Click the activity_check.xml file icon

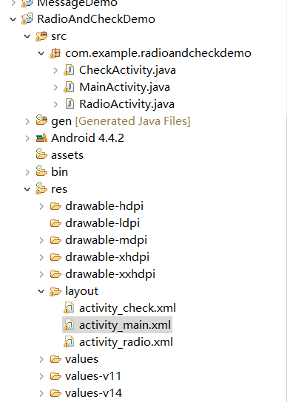[x=69, y=308]
